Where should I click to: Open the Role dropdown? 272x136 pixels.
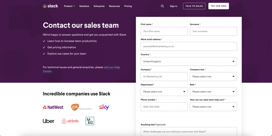tap(213, 92)
